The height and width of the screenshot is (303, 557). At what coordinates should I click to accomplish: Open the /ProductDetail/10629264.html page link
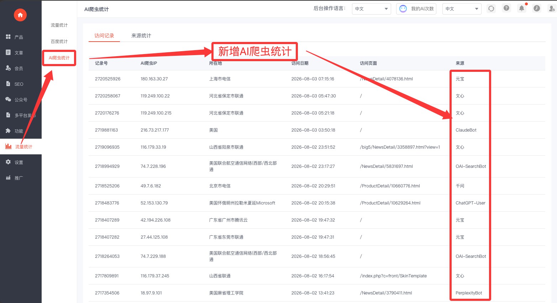coord(390,203)
